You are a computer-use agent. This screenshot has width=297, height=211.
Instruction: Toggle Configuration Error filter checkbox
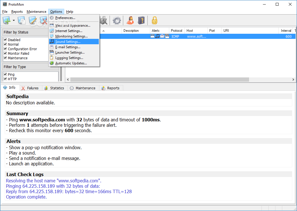coord(5,48)
